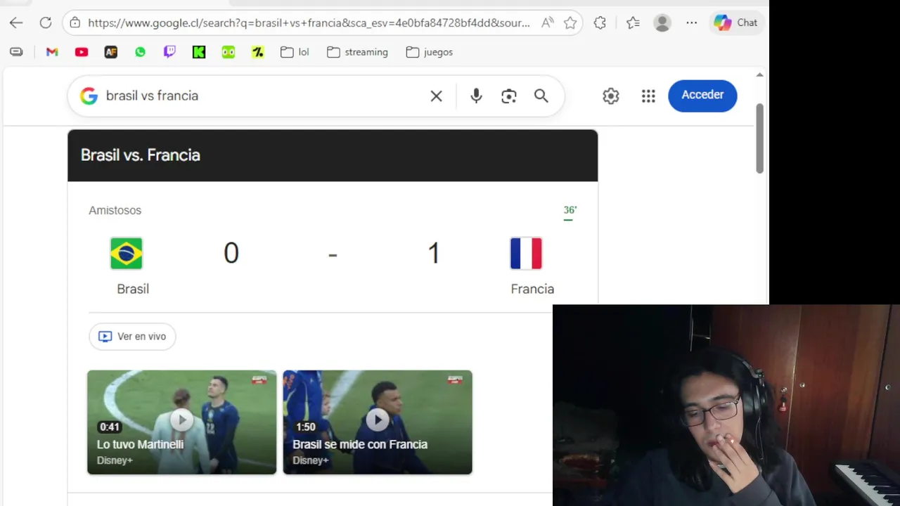
Task: Click the page vertical scrollbar thumb
Action: click(759, 138)
